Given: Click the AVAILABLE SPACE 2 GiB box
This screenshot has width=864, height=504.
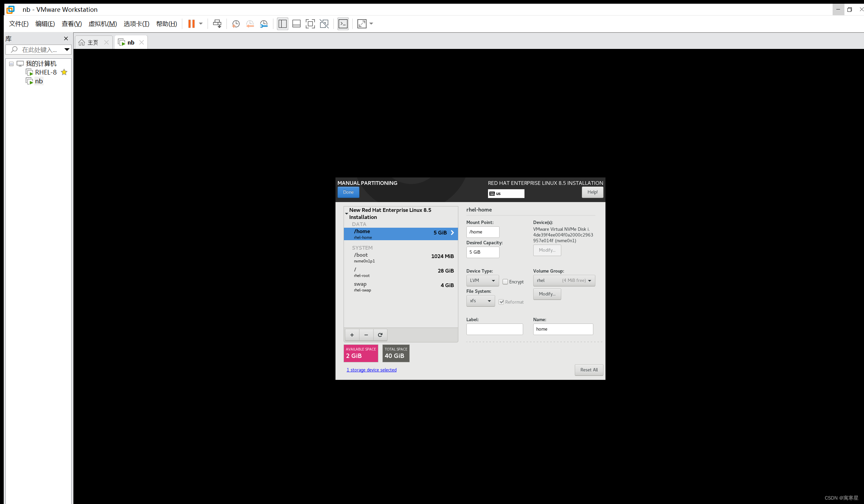Looking at the screenshot, I should click(x=361, y=353).
